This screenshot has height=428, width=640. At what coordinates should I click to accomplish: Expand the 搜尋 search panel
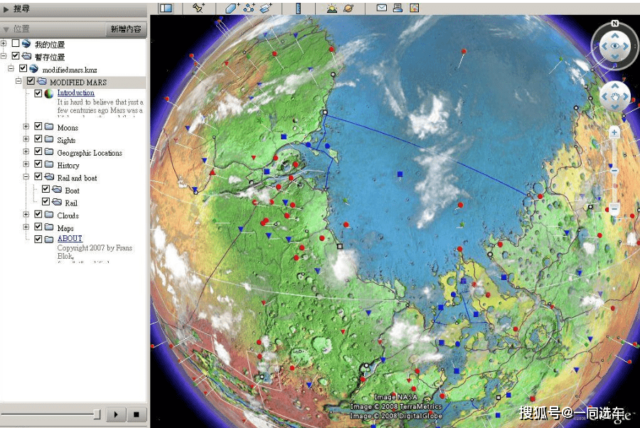pos(6,9)
